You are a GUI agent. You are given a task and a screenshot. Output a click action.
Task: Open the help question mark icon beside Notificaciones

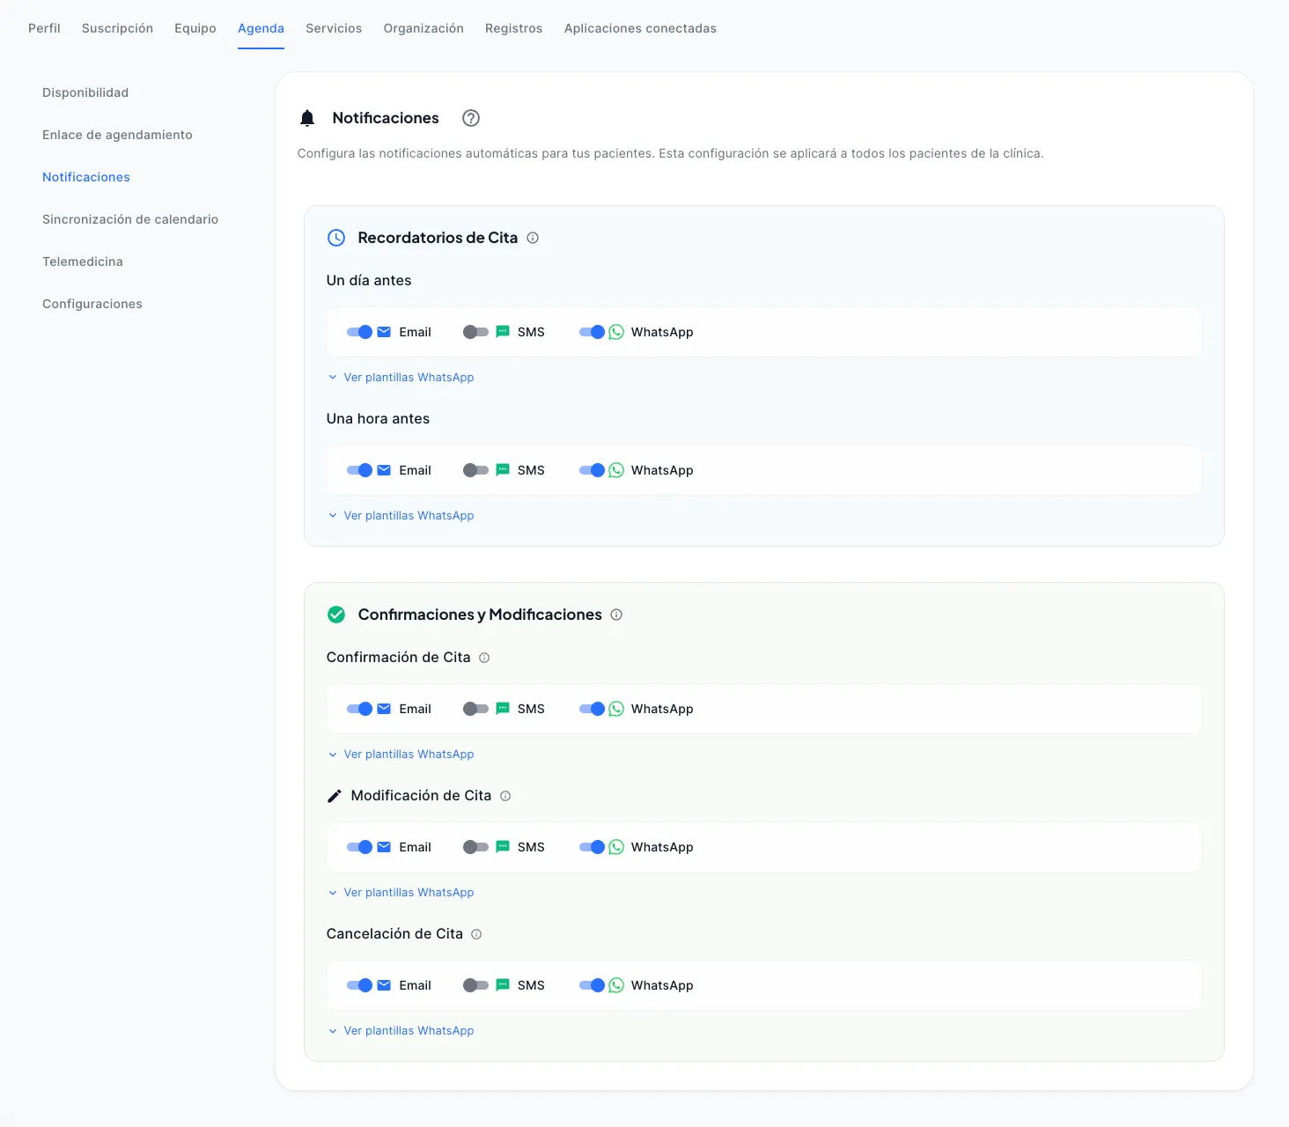pos(470,118)
